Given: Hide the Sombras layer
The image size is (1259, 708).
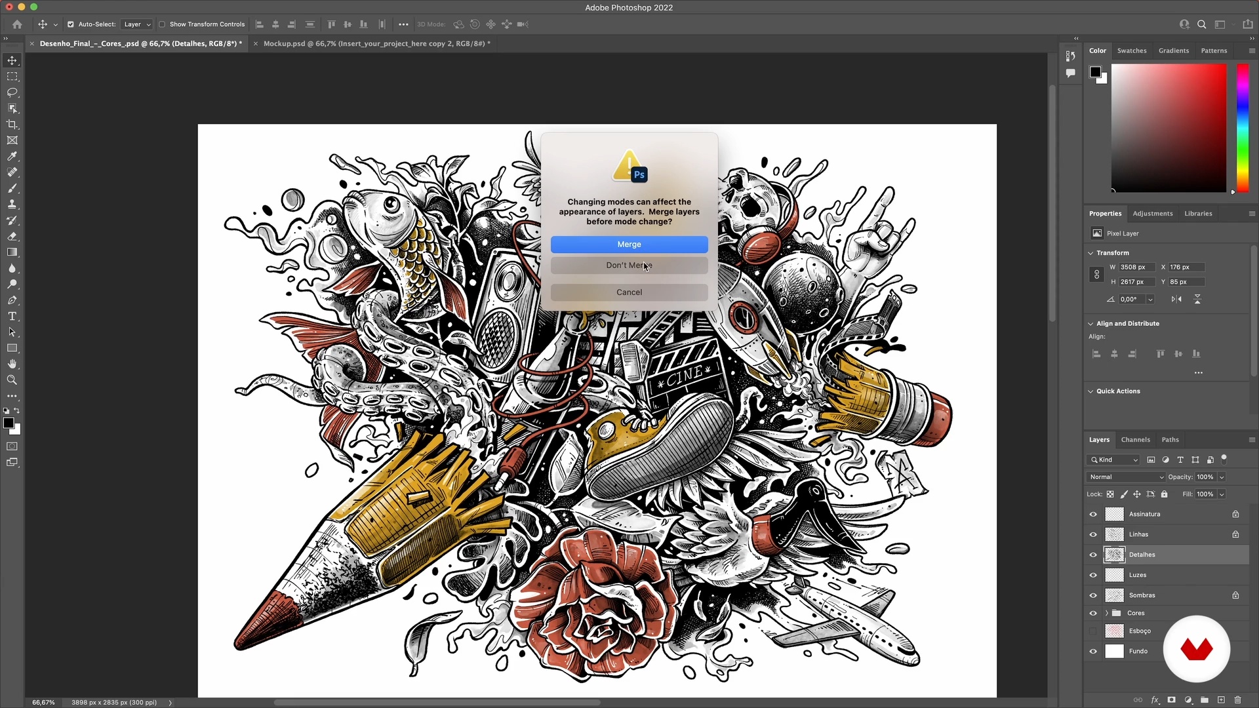Looking at the screenshot, I should [x=1092, y=596].
